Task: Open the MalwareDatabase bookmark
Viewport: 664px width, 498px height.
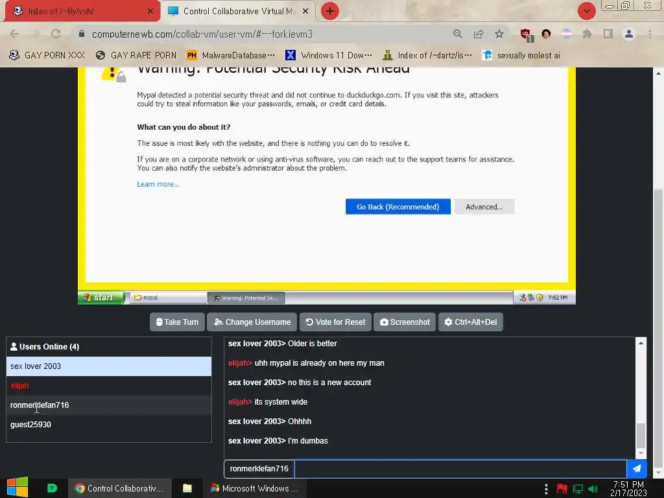Action: pyautogui.click(x=231, y=55)
